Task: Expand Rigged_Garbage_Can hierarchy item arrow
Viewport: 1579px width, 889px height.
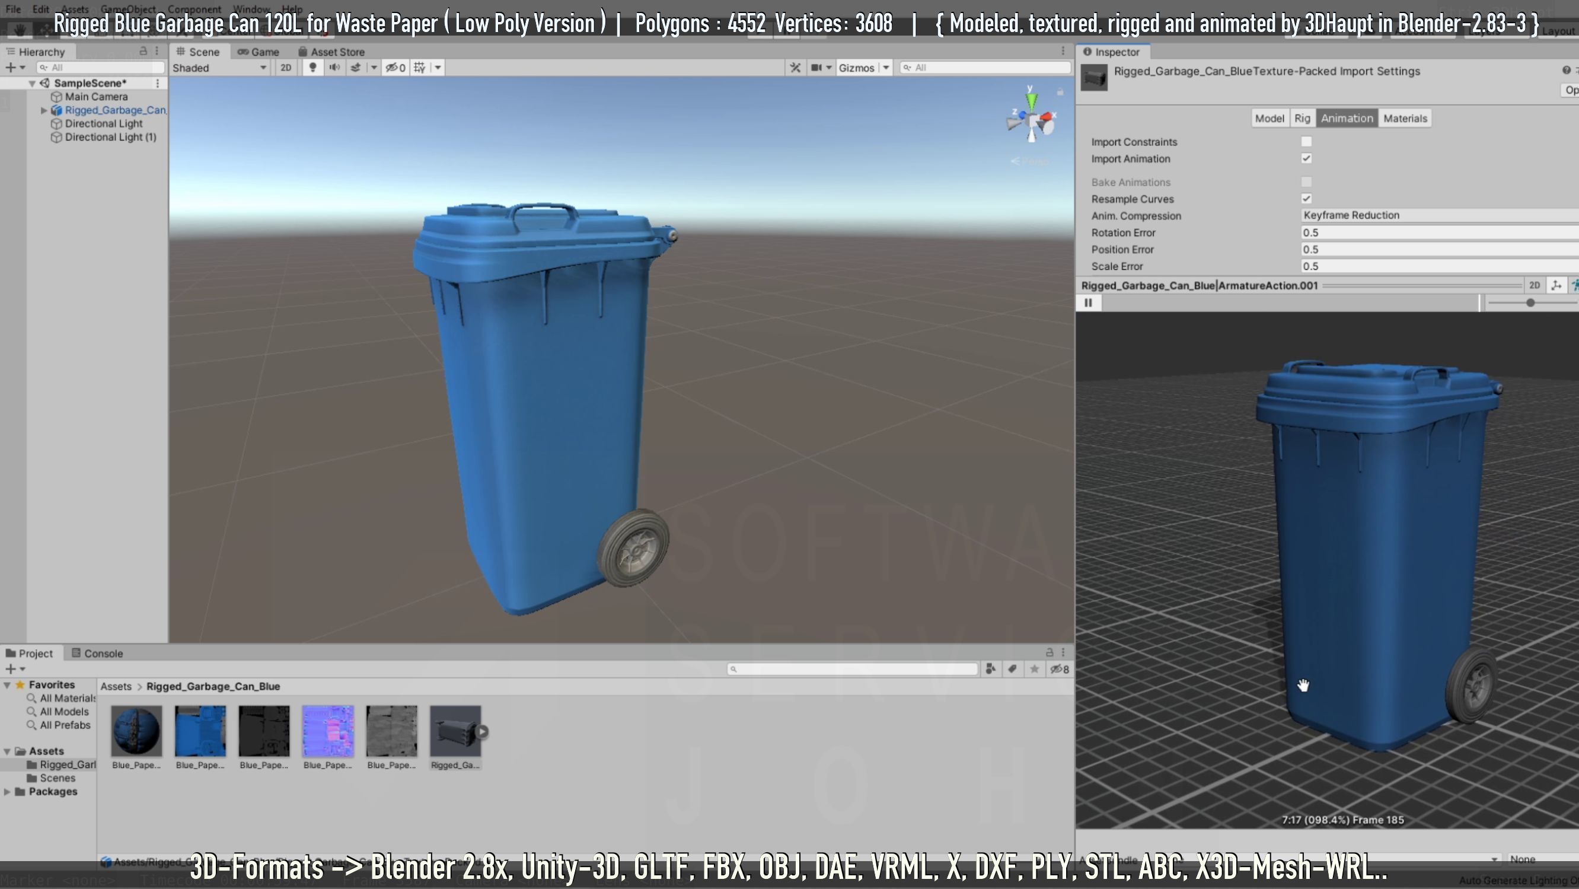Action: click(44, 110)
